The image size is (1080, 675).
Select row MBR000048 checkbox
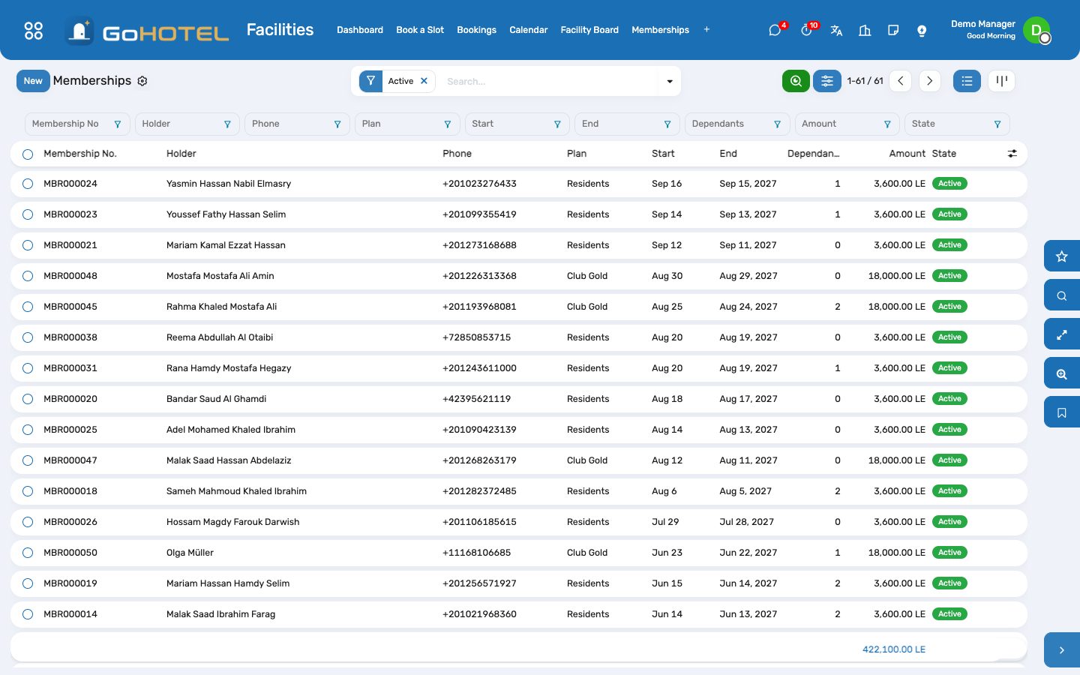(x=28, y=276)
